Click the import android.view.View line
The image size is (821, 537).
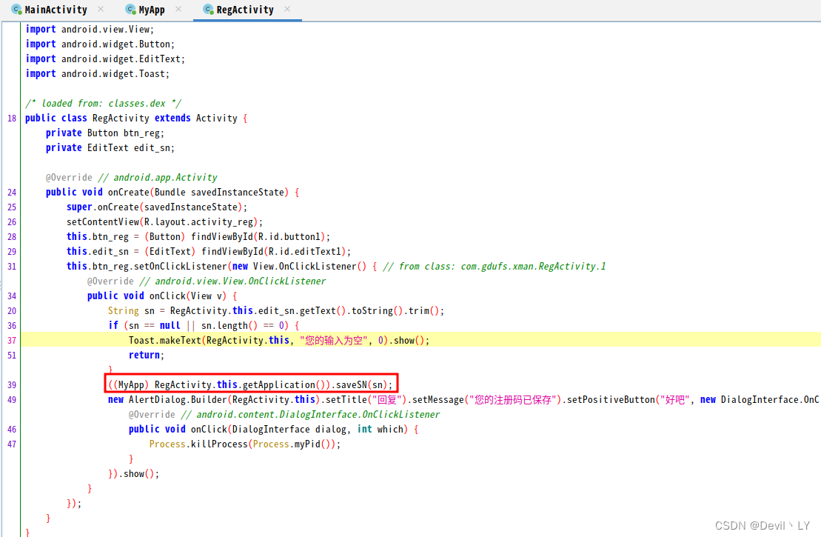tap(90, 30)
